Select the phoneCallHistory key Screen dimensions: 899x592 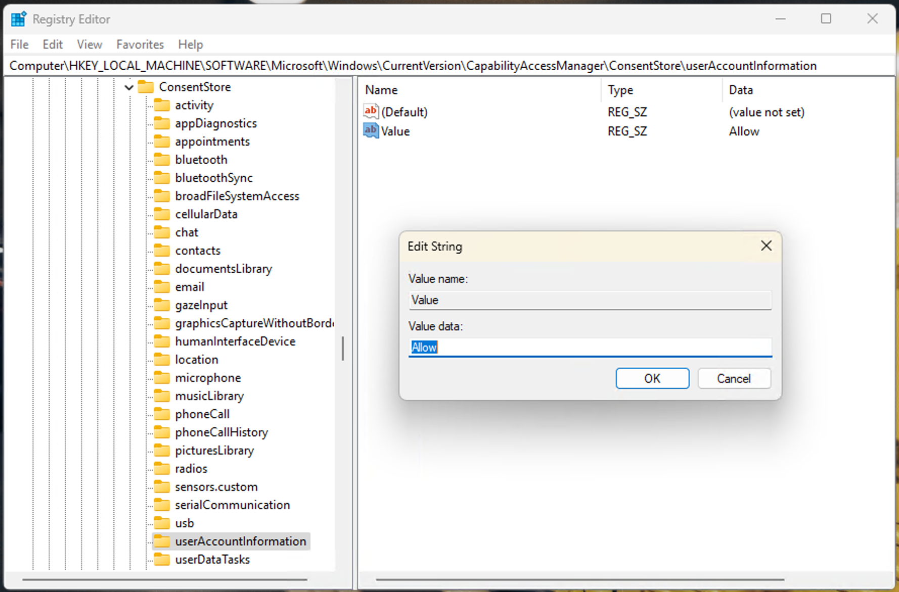(222, 432)
